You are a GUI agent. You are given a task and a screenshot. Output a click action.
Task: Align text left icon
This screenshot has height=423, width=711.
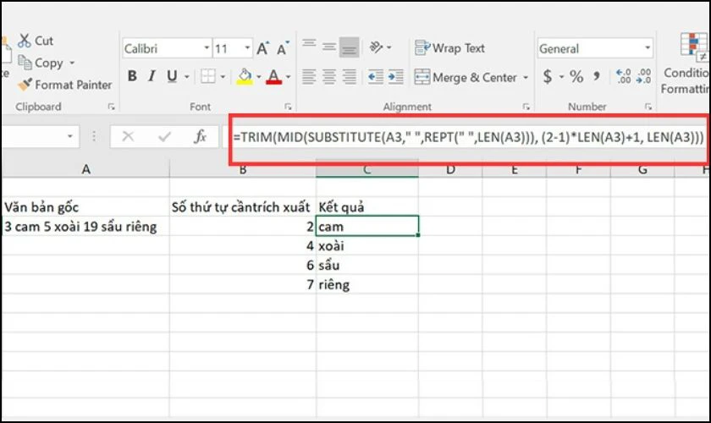point(309,77)
